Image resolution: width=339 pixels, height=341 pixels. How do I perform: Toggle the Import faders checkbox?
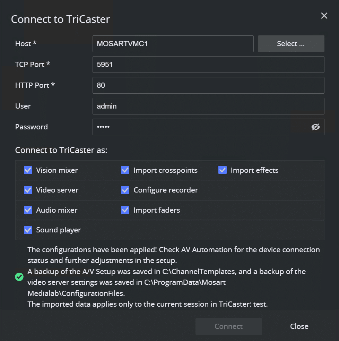125,210
